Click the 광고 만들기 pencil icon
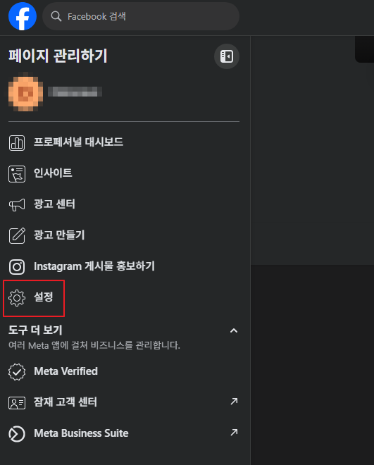 coord(17,236)
